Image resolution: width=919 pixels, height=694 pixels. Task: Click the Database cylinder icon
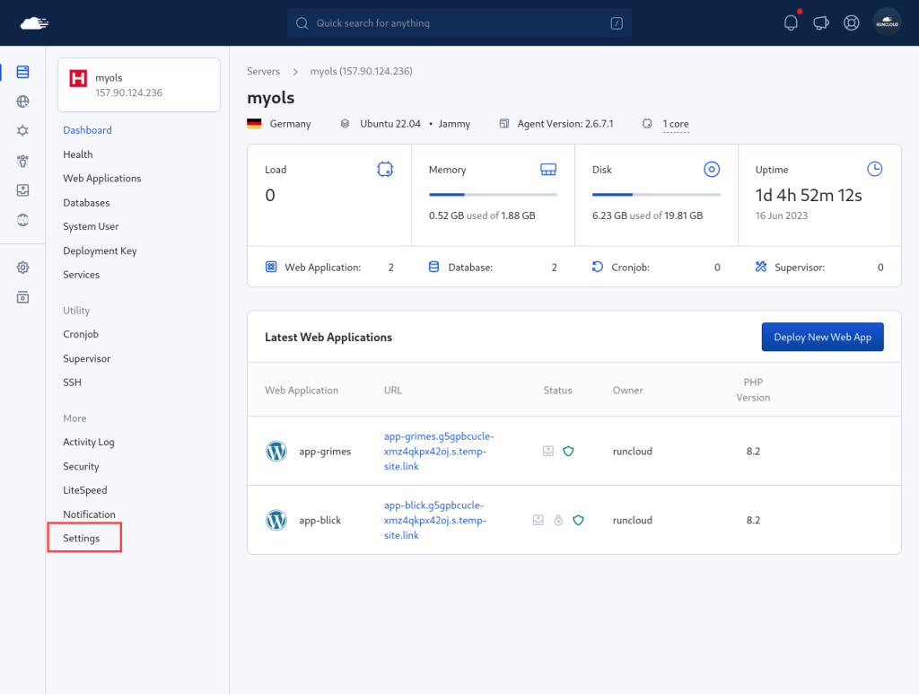433,267
